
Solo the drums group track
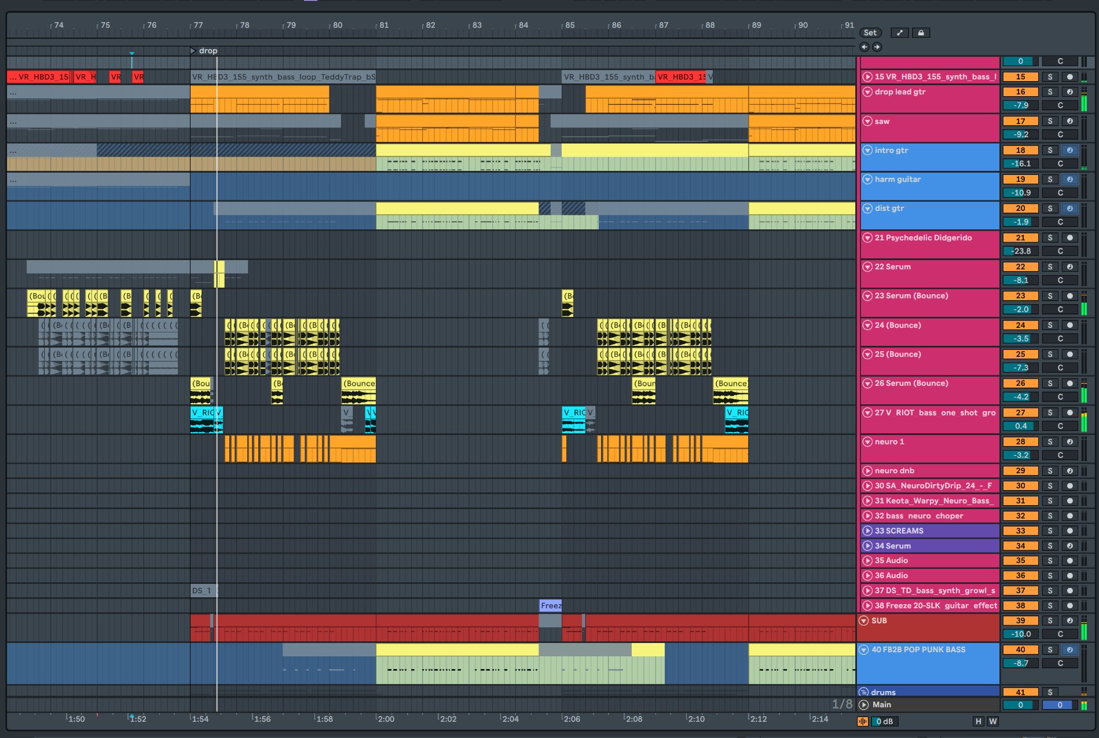point(1050,692)
